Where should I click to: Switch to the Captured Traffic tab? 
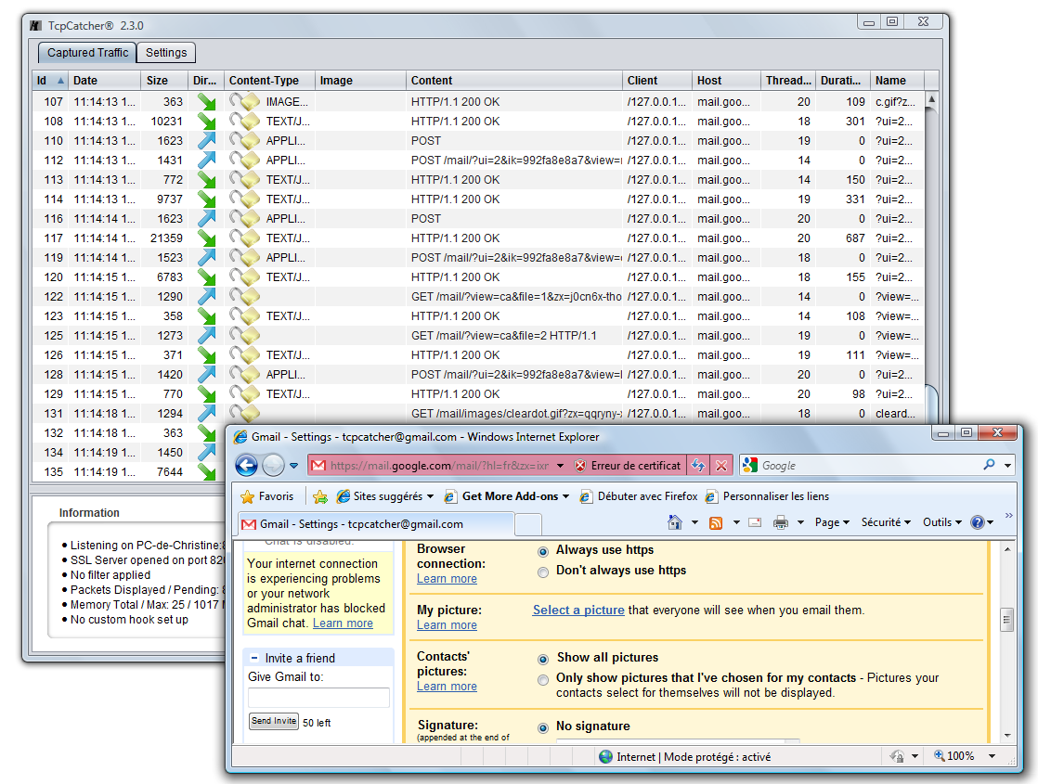pos(87,52)
